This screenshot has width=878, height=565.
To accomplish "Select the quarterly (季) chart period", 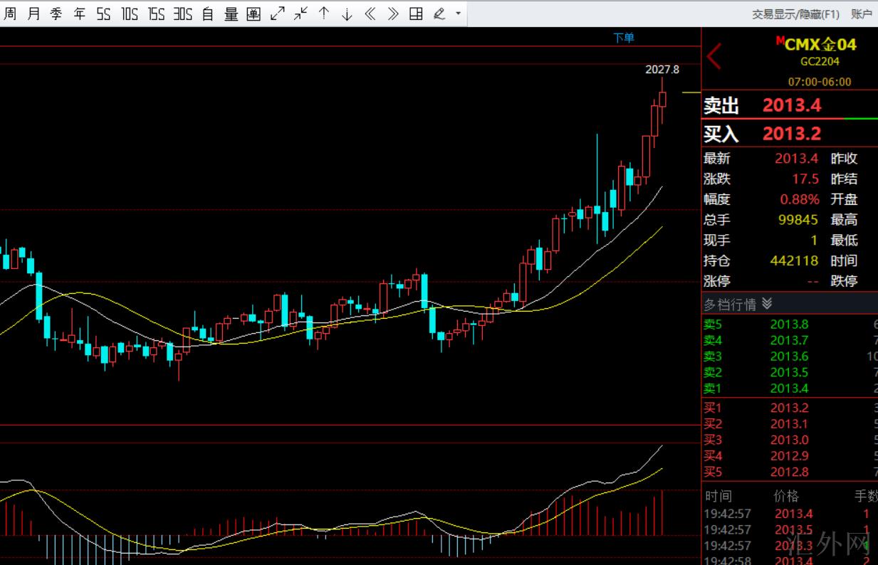I will coord(56,14).
